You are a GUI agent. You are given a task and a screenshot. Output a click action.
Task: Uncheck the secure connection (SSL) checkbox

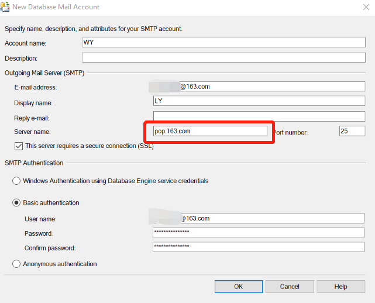[18, 146]
